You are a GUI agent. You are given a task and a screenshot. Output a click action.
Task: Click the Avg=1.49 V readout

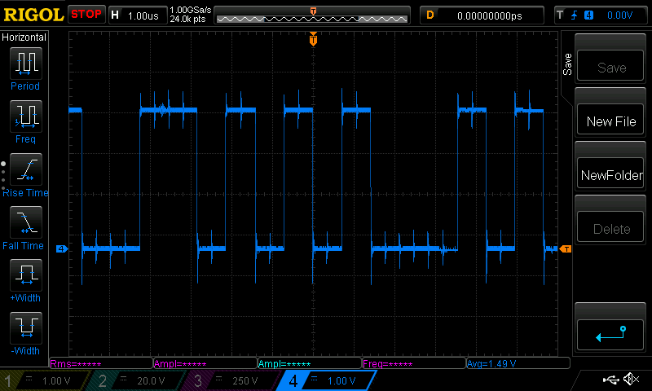[x=518, y=363]
